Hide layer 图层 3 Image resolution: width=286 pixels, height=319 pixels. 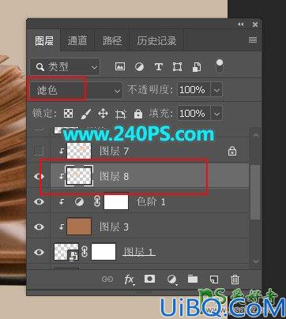coord(39,227)
